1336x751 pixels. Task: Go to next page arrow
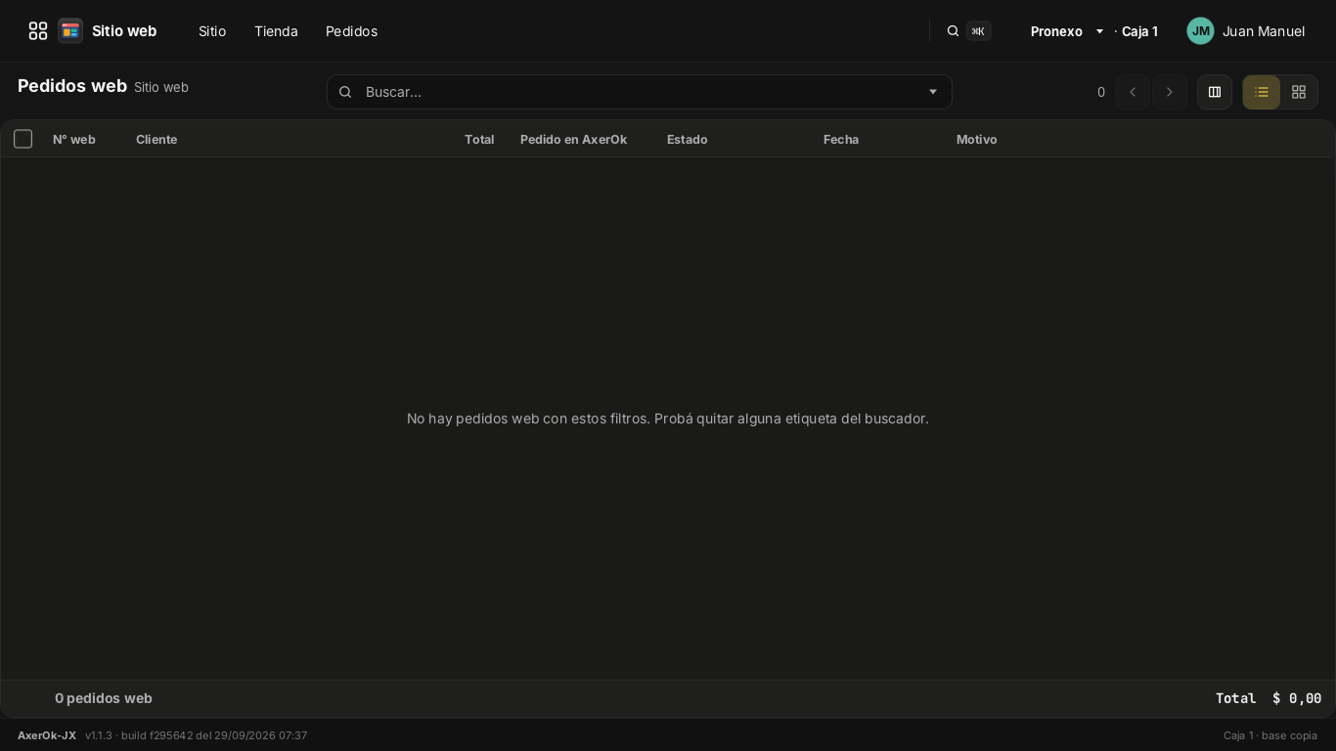point(1170,92)
